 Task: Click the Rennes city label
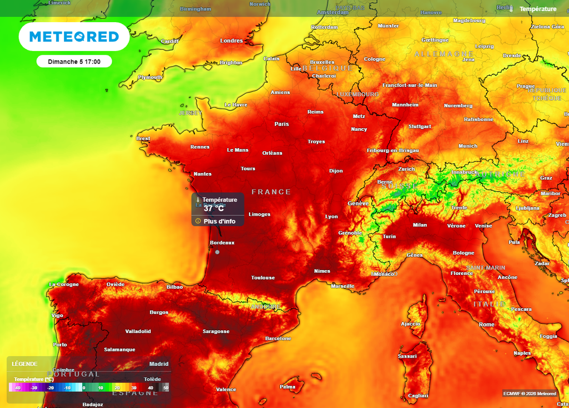pyautogui.click(x=200, y=146)
